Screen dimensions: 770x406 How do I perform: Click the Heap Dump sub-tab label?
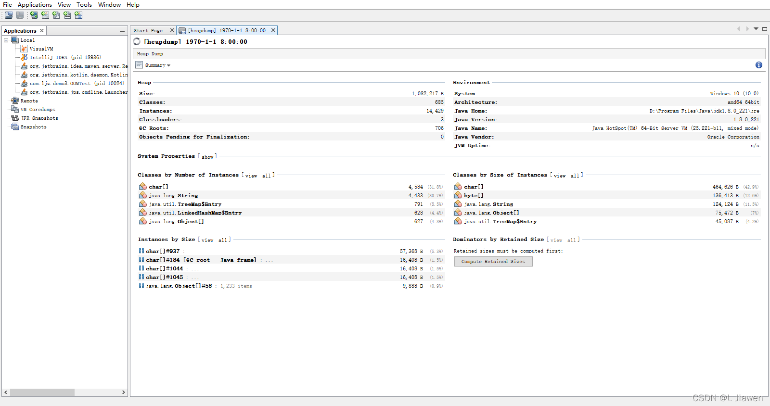[x=150, y=54]
